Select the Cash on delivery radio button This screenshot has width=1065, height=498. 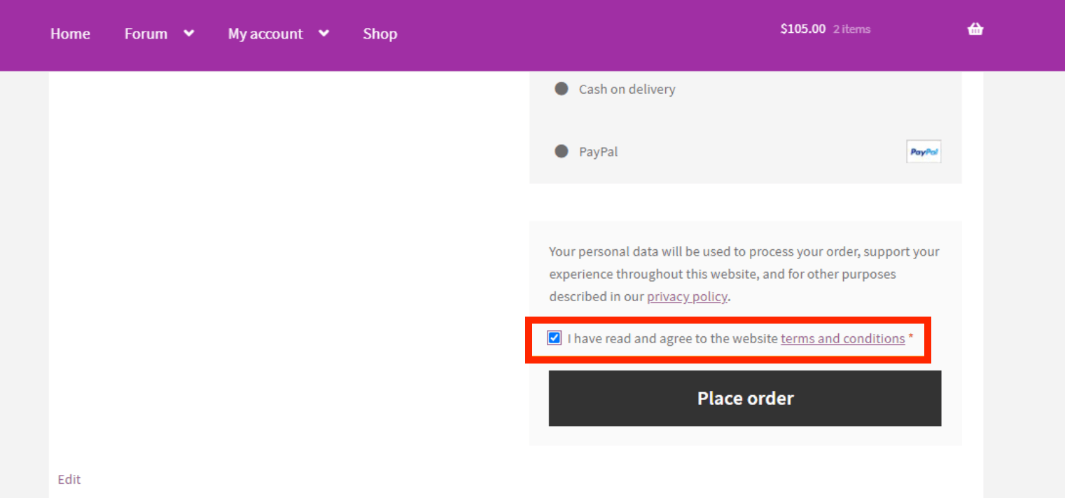(x=562, y=89)
